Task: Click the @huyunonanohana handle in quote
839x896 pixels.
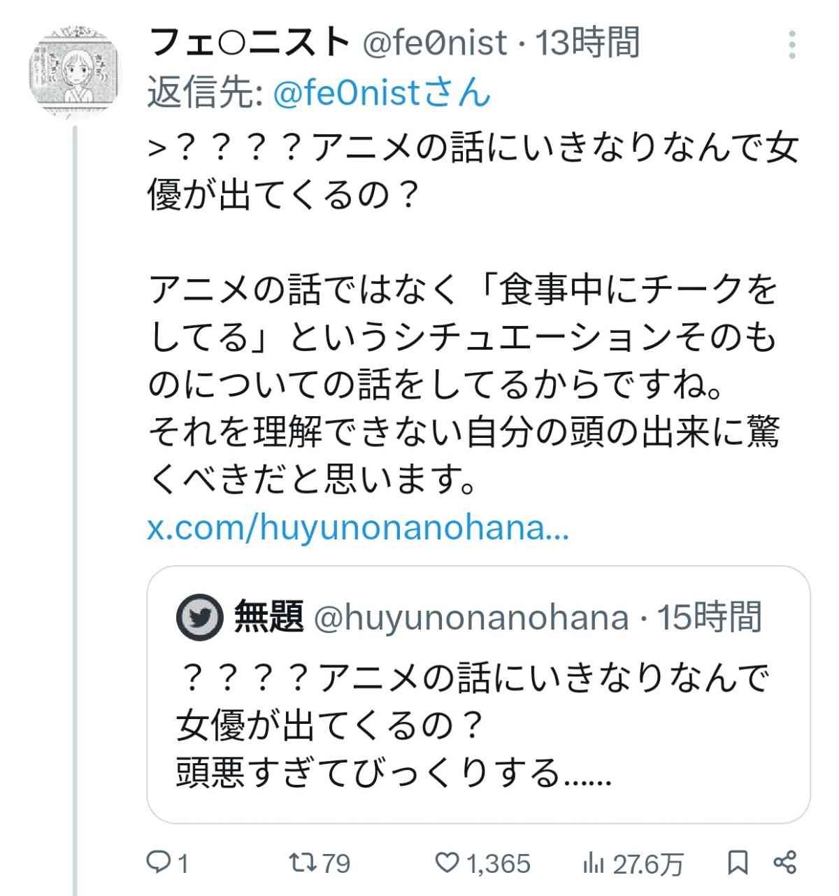Action: tap(471, 618)
